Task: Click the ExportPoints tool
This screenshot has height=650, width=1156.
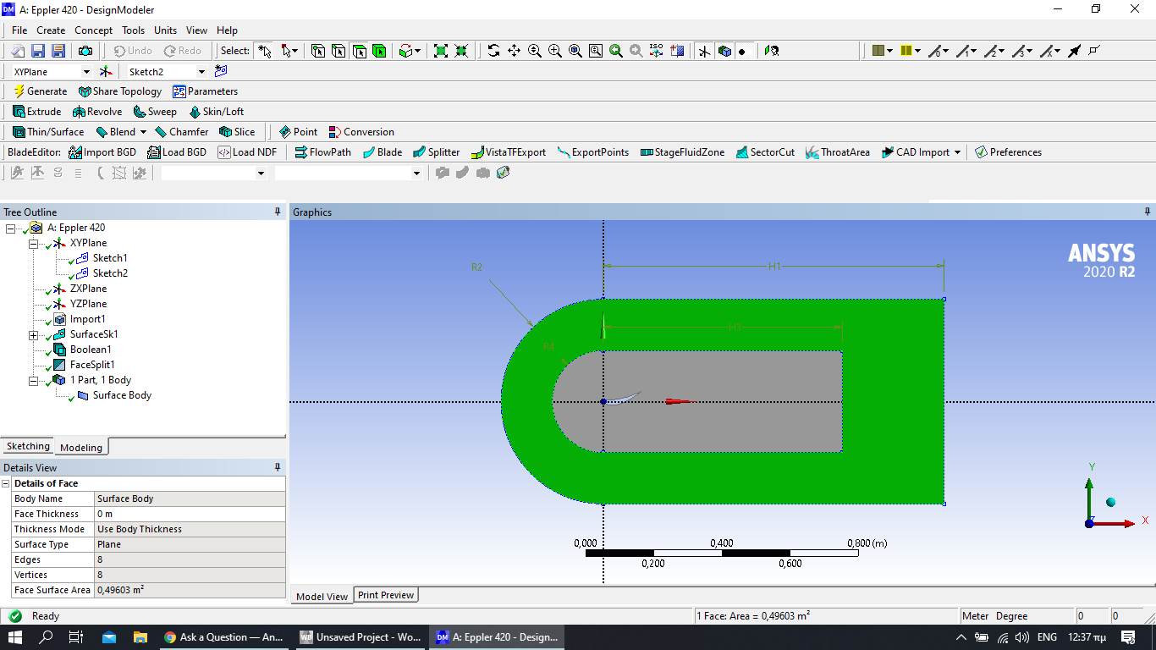Action: [592, 152]
